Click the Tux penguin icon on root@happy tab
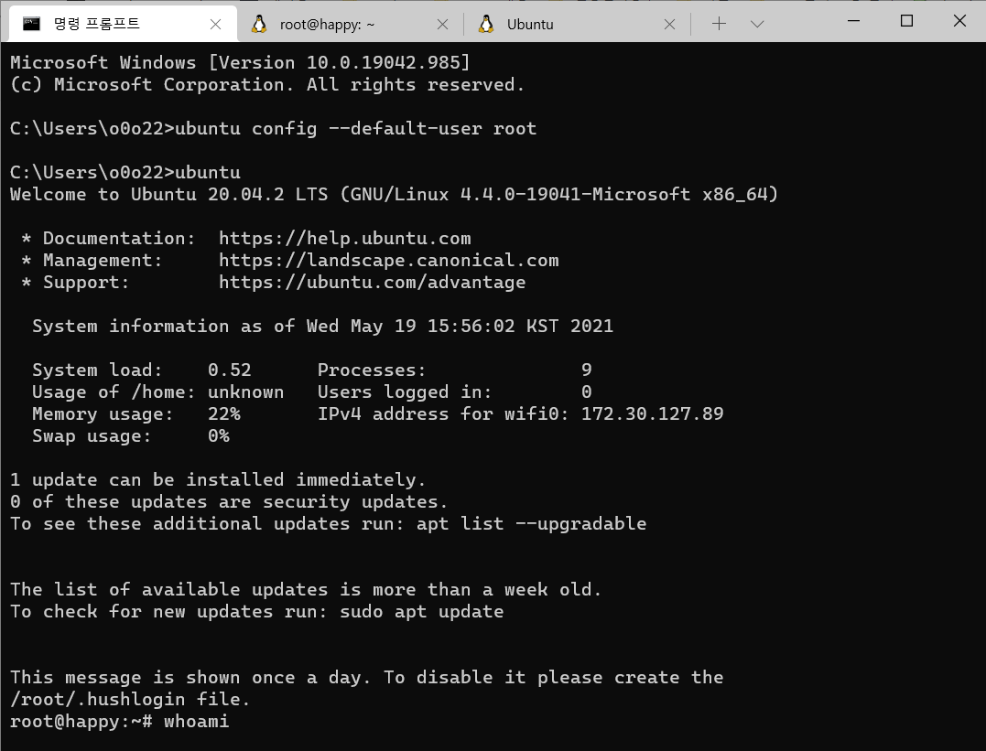The height and width of the screenshot is (751, 986). point(259,24)
